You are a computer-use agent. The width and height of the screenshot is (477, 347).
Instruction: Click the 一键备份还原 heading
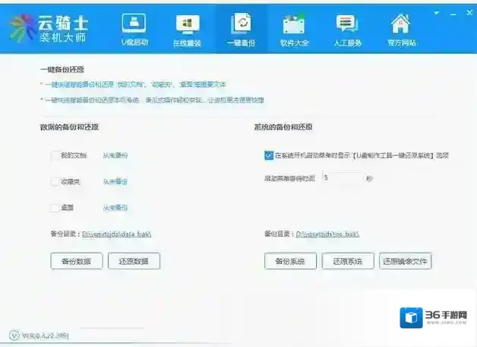click(62, 69)
